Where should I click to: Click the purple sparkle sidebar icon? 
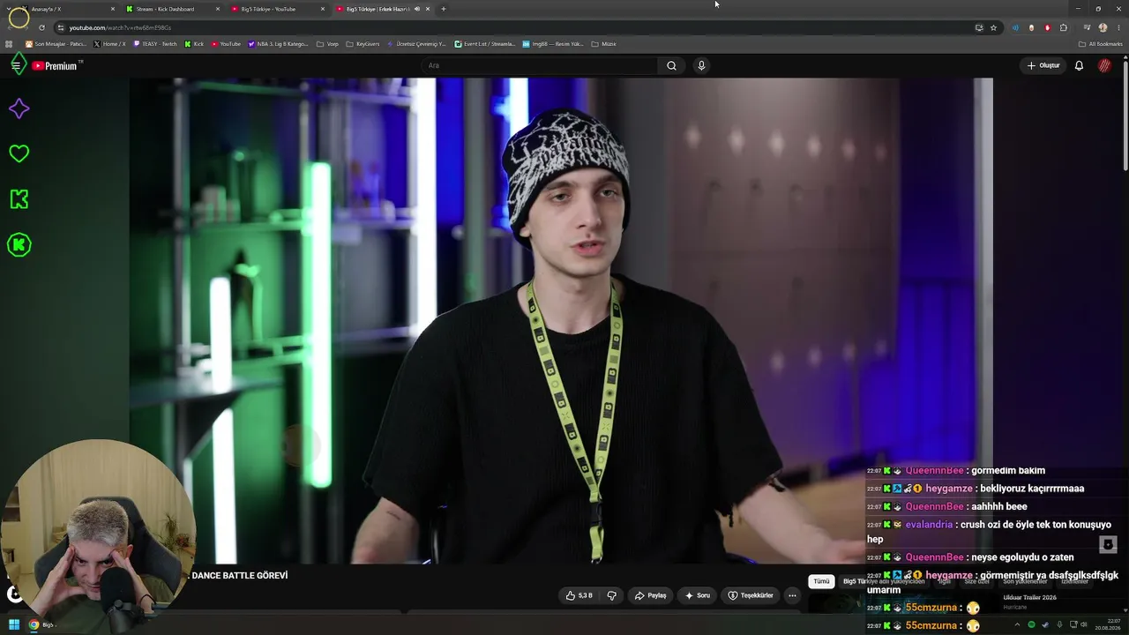pyautogui.click(x=19, y=108)
